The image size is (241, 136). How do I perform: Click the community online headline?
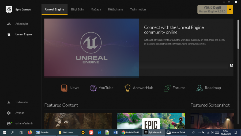(174, 30)
